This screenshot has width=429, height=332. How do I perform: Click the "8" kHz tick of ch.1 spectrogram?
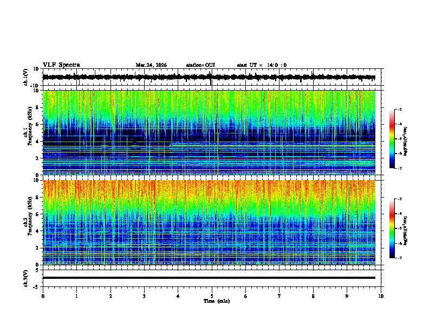[x=38, y=107]
